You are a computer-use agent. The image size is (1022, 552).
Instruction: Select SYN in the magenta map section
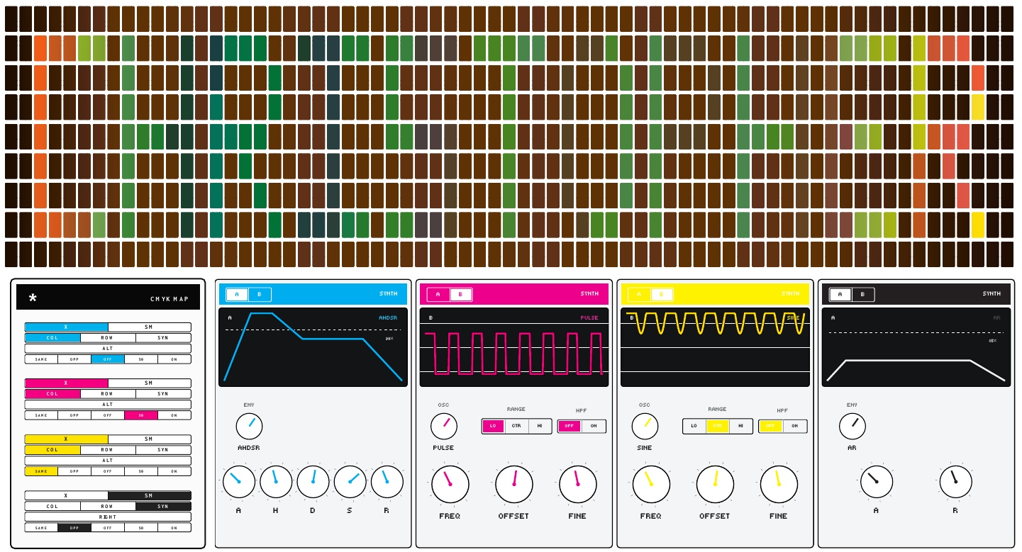[x=163, y=394]
